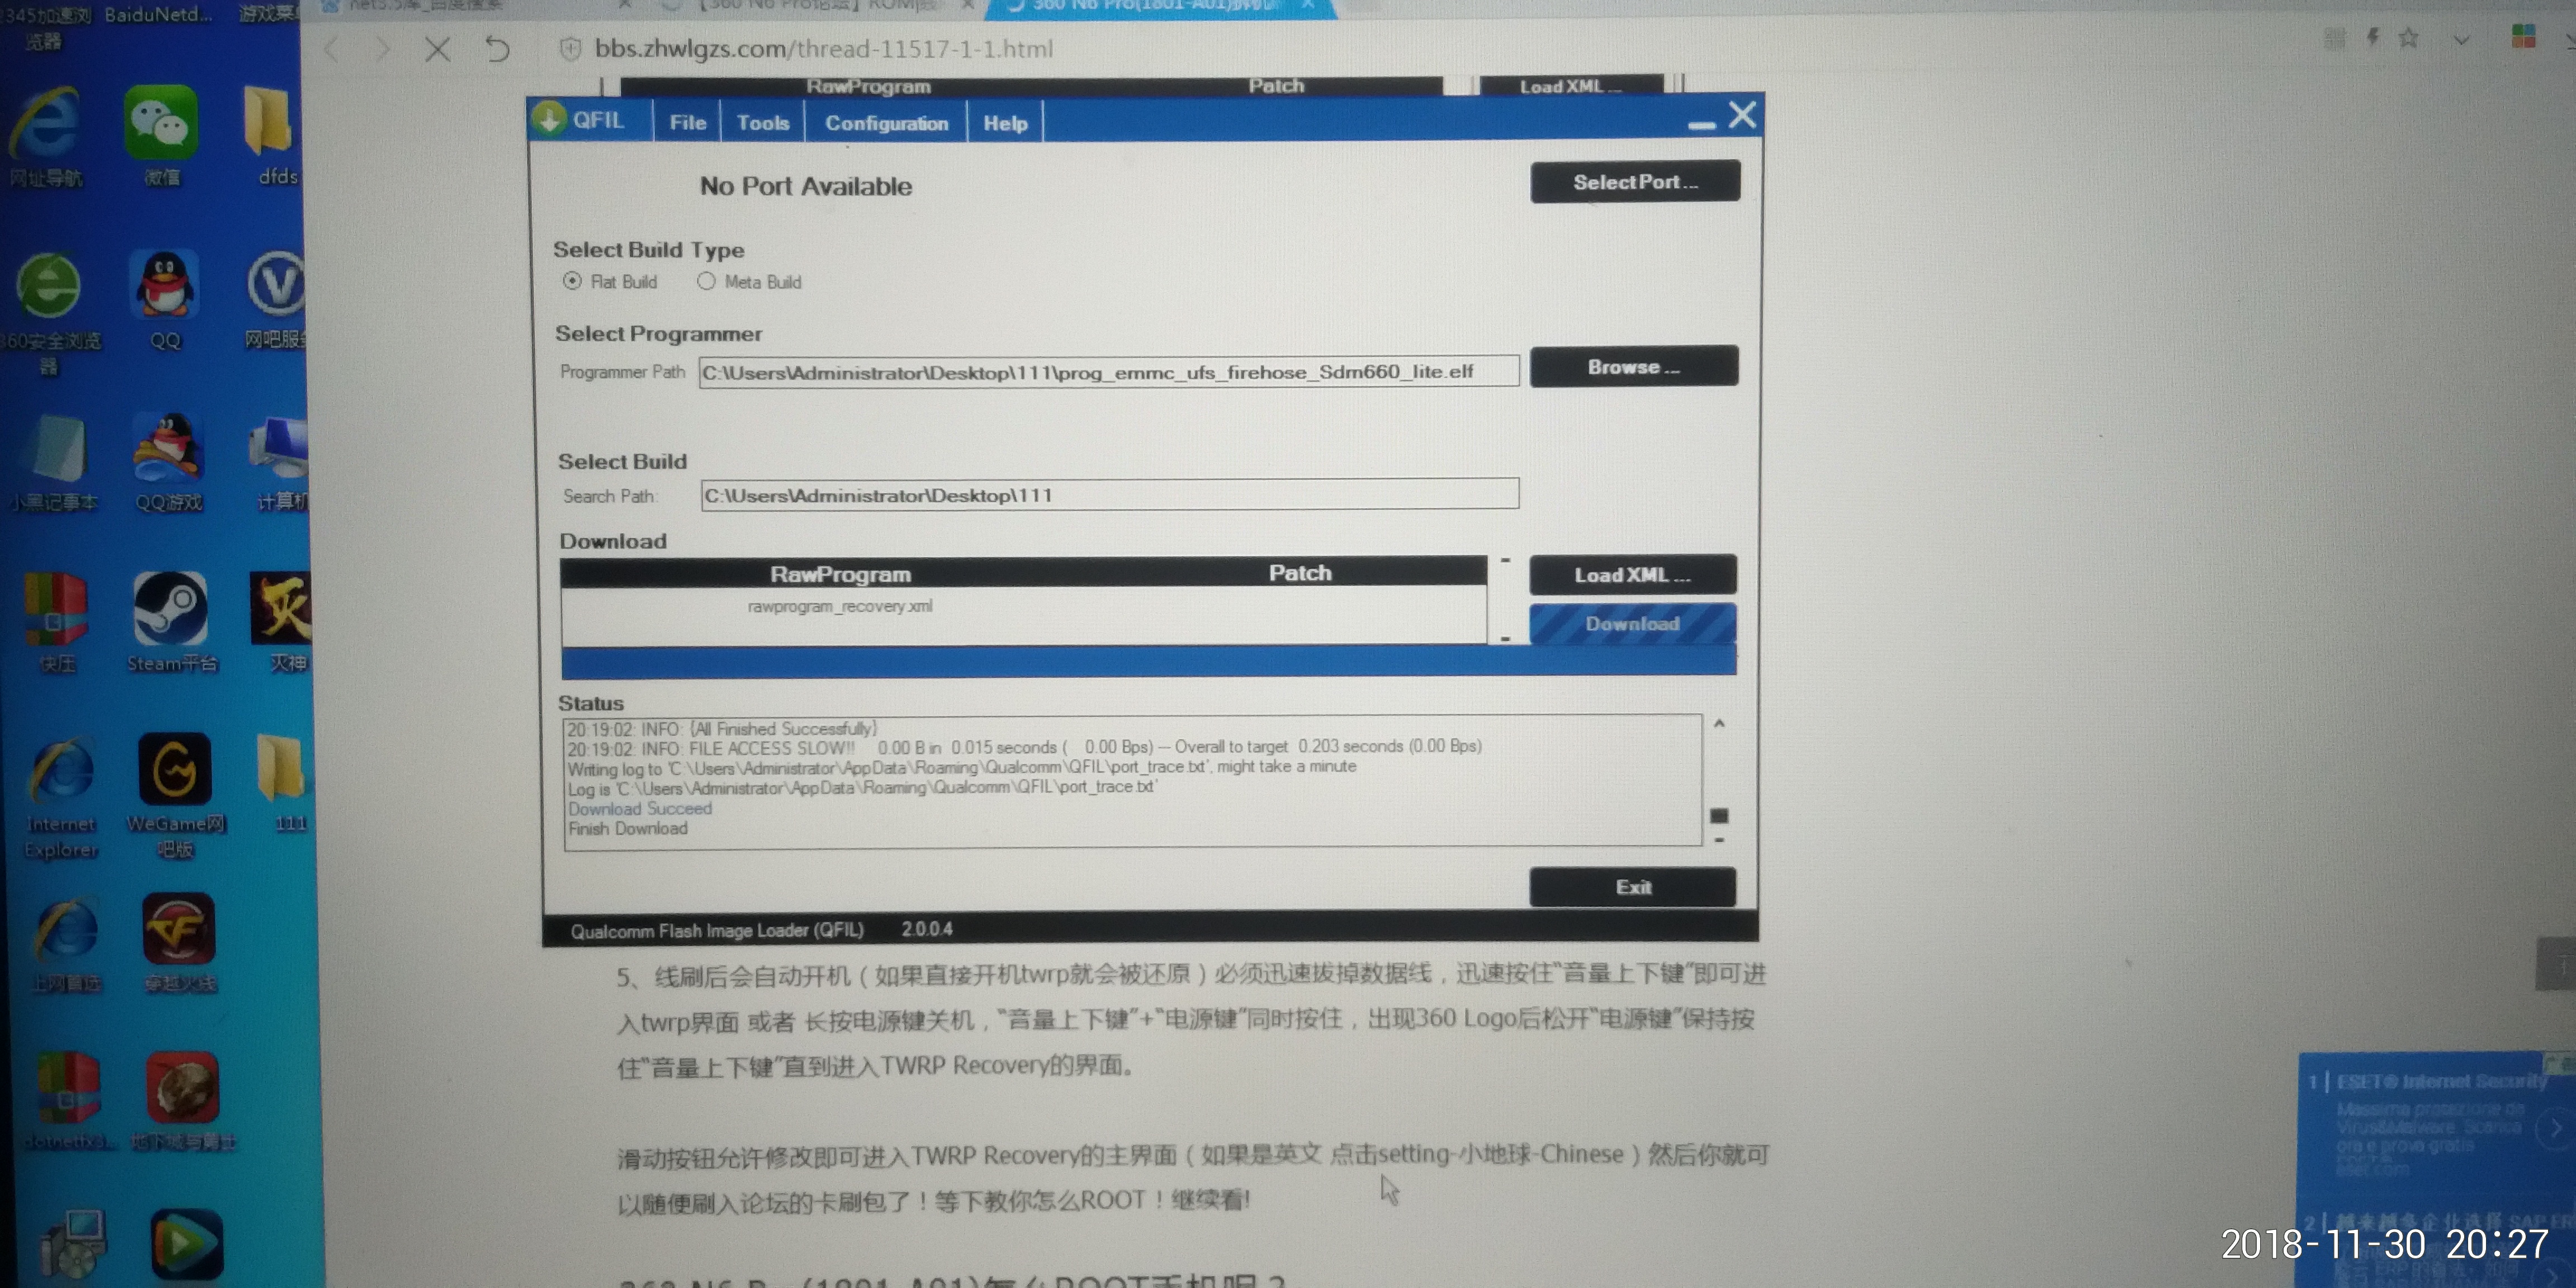Open the QQ penguin desktop icon
This screenshot has width=2576, height=1288.
[165, 300]
